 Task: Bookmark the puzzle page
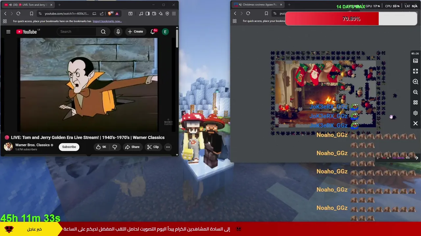[x=266, y=13]
